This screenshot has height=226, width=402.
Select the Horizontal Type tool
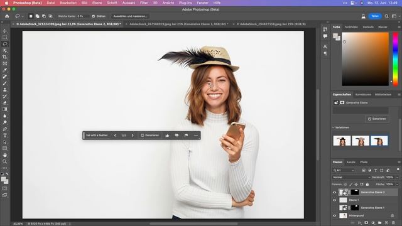(4, 136)
